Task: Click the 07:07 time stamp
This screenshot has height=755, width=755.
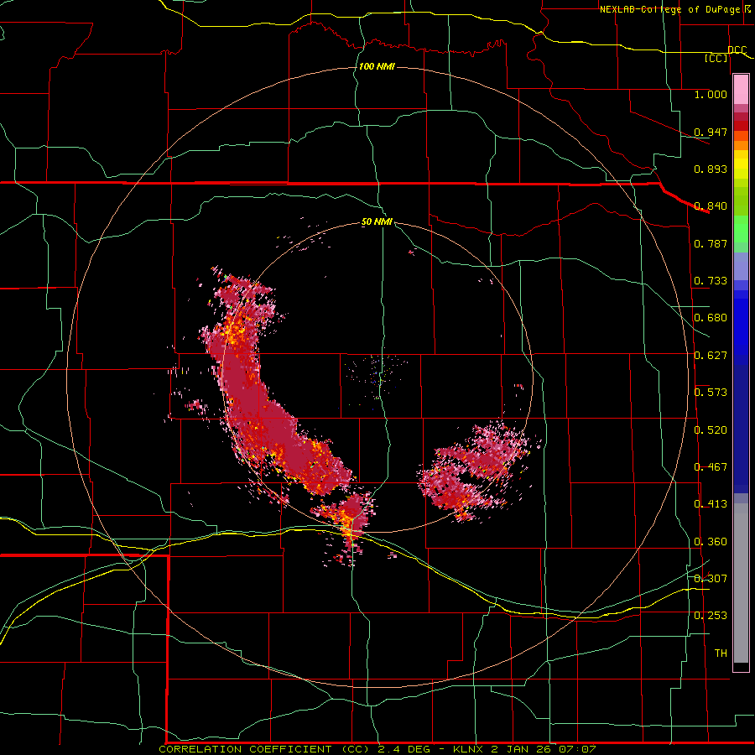Action: tap(577, 749)
